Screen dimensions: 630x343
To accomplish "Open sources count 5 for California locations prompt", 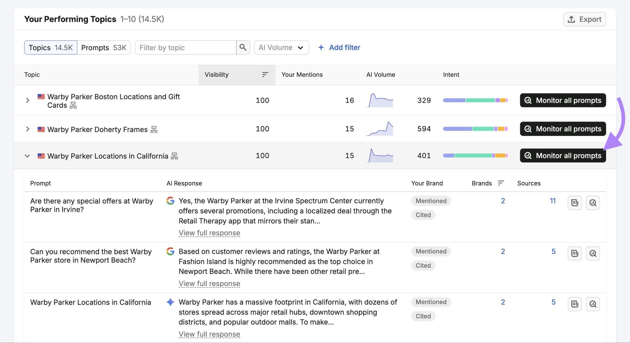I will tap(553, 302).
